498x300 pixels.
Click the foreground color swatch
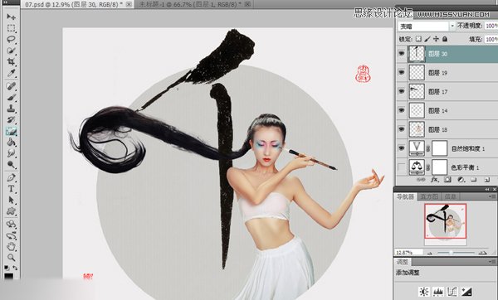[8, 276]
